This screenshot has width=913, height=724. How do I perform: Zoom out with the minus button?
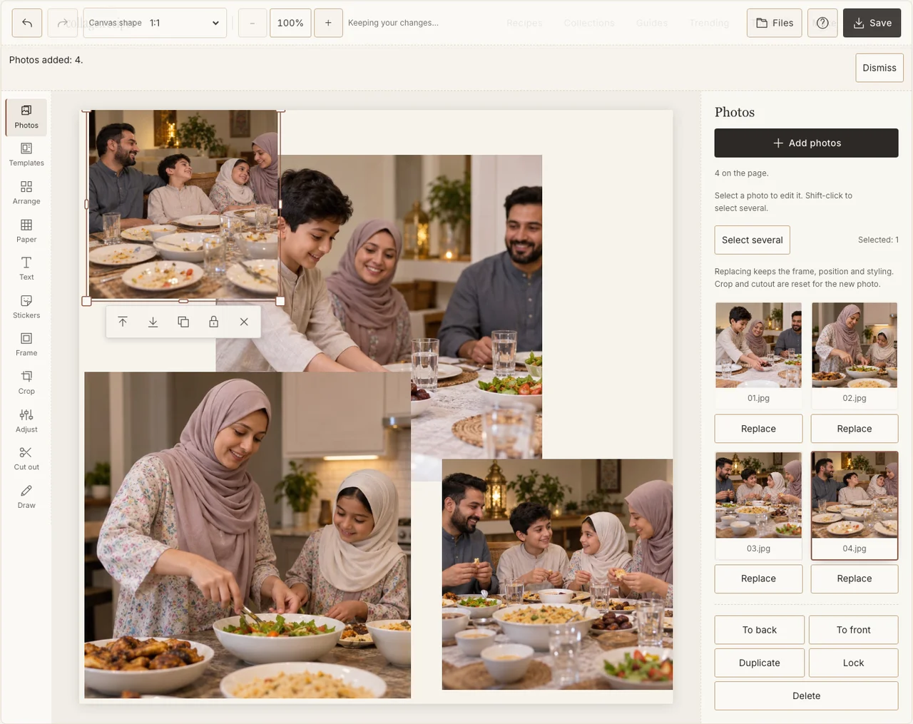[x=252, y=23]
